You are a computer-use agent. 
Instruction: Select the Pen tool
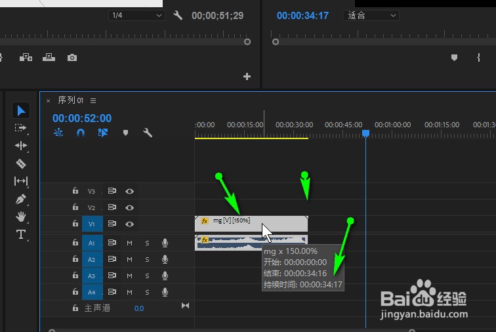coord(21,199)
